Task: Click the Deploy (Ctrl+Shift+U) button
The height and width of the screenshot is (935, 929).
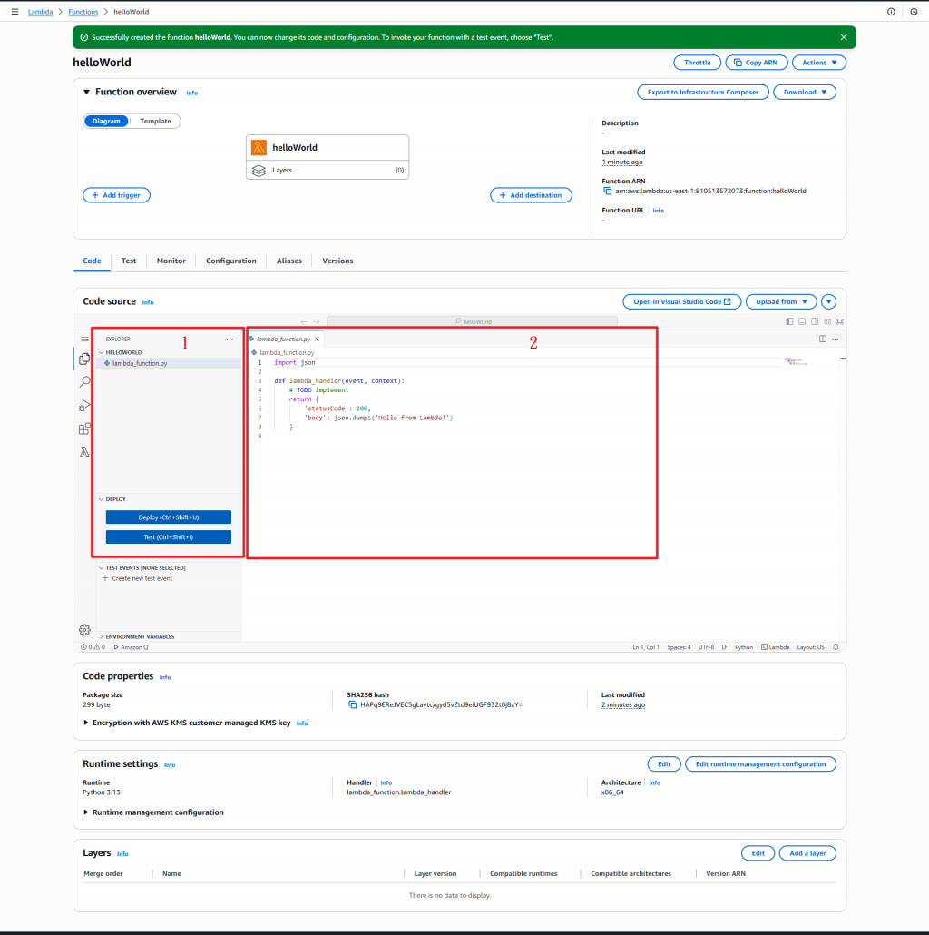Action: point(169,517)
